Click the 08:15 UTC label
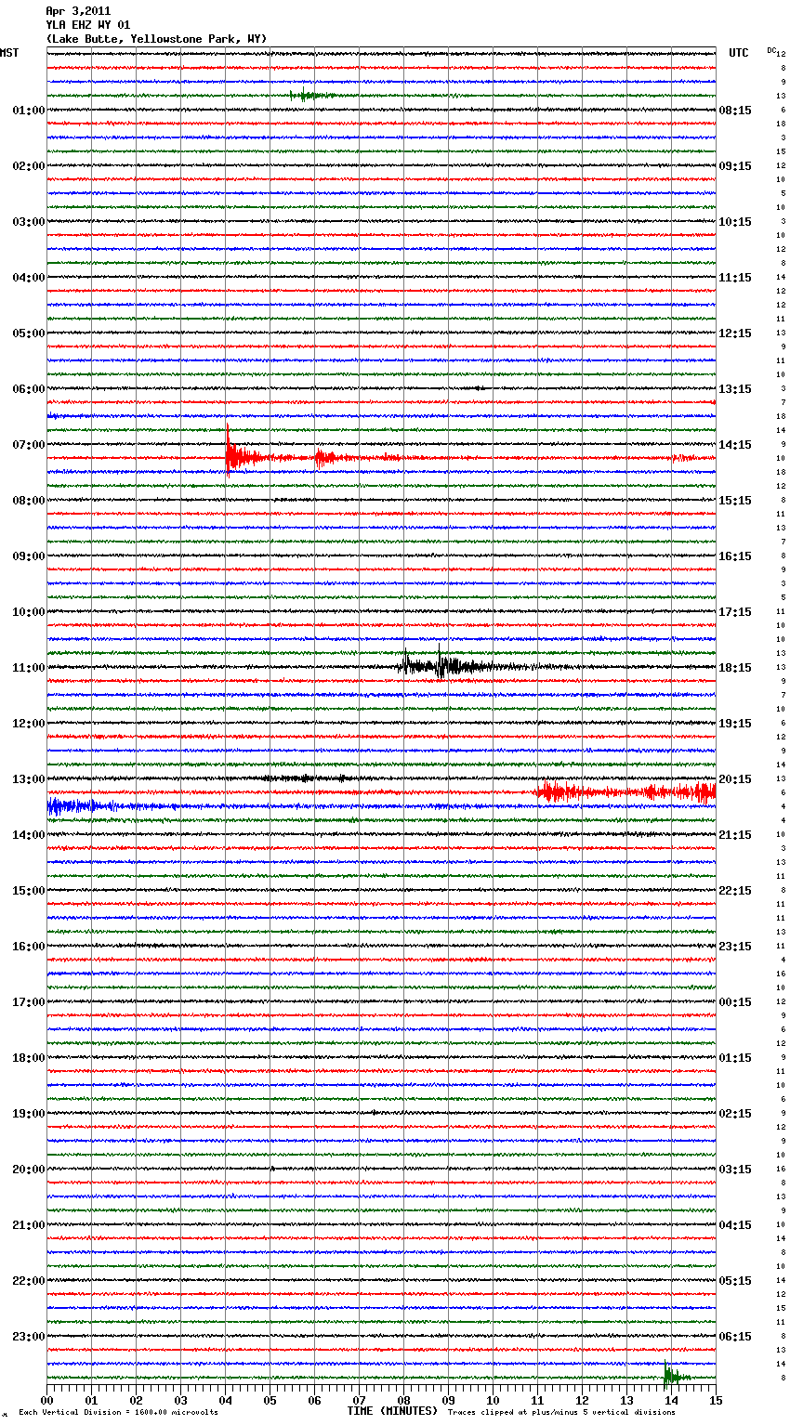 735,111
